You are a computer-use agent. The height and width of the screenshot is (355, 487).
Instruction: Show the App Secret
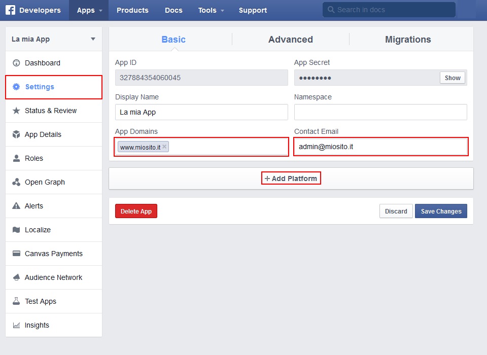pos(453,78)
